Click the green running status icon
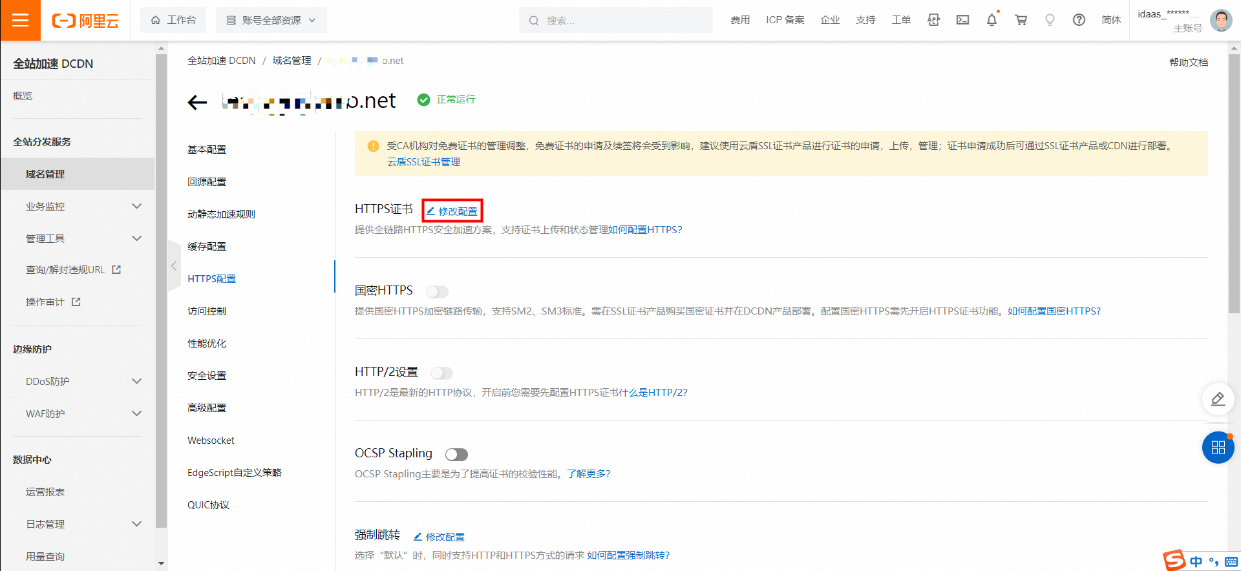Image resolution: width=1241 pixels, height=571 pixels. (423, 99)
